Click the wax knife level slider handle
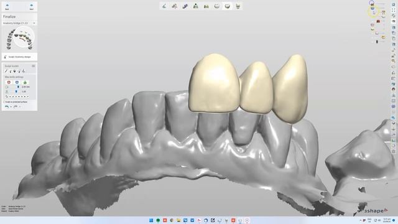 coord(16,91)
